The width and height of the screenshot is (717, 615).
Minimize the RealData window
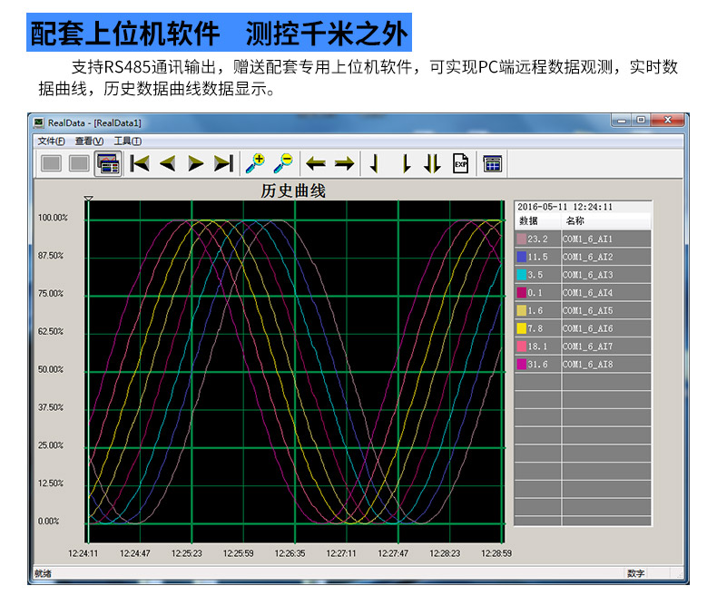point(622,120)
